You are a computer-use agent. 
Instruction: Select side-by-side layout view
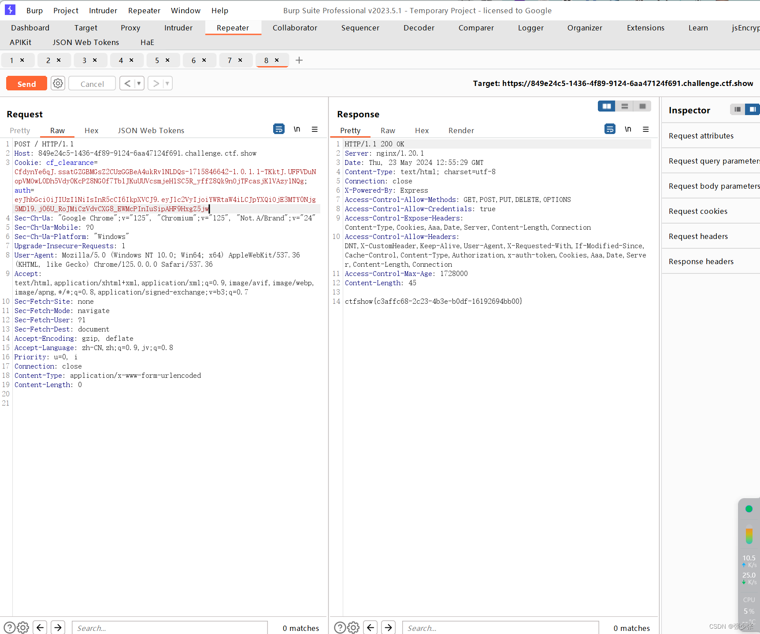[607, 106]
